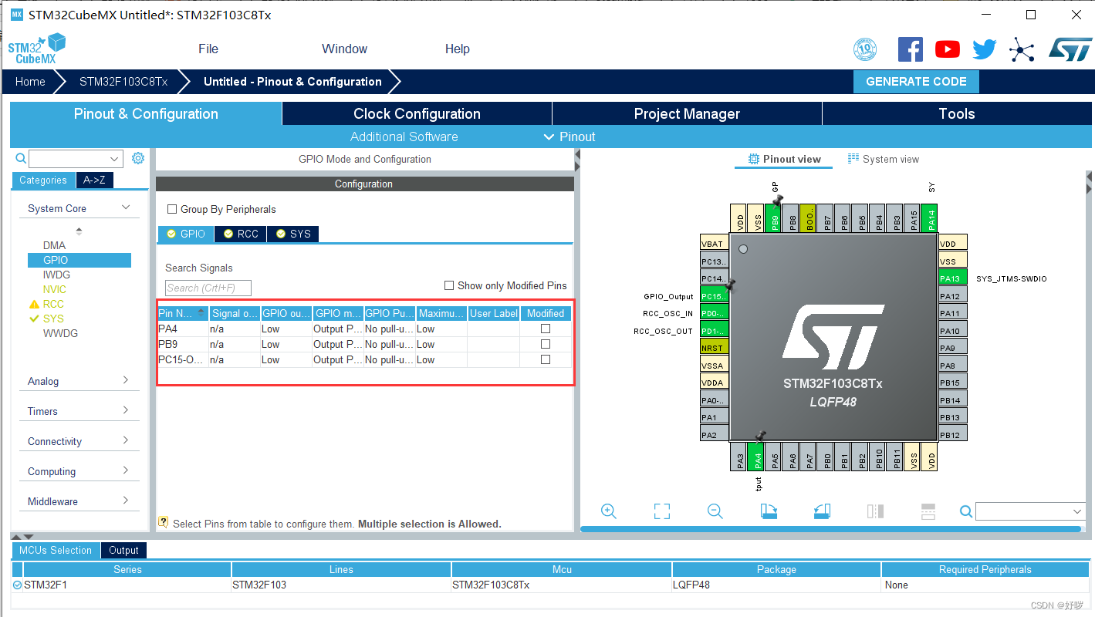Viewport: 1095px width, 617px height.
Task: Open the YouTube icon link
Action: point(948,49)
